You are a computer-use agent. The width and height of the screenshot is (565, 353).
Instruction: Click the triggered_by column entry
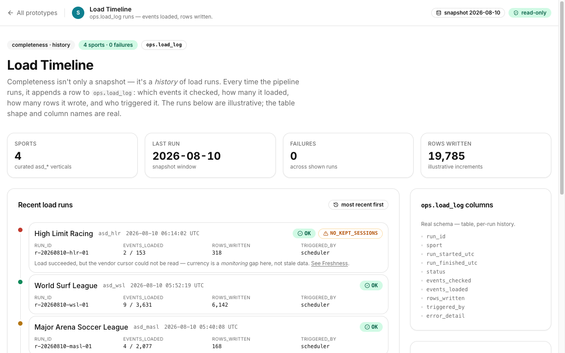445,307
